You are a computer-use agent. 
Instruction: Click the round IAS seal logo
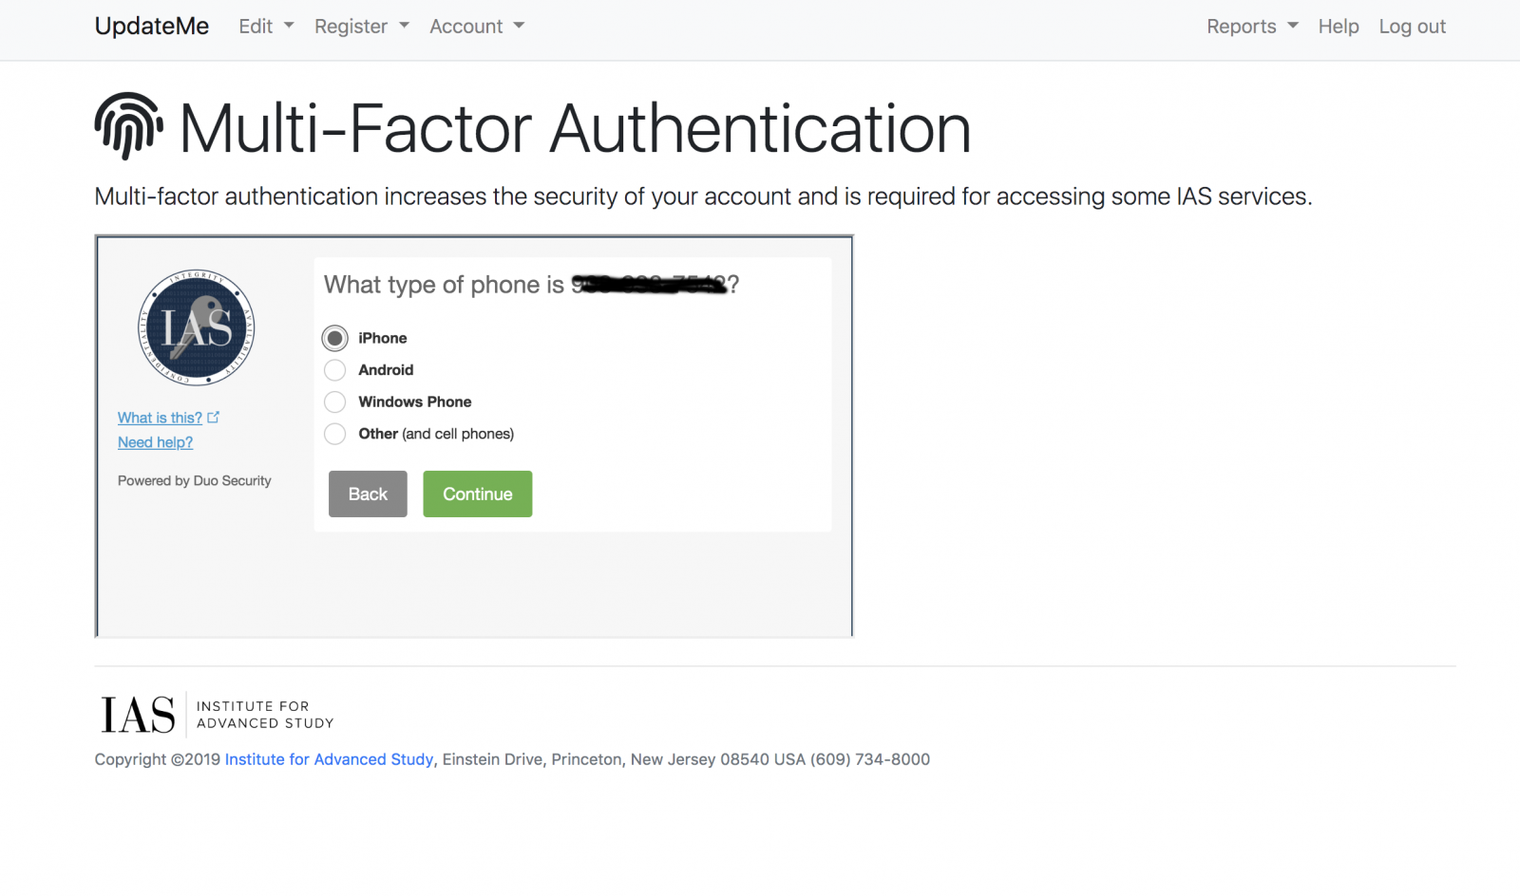(196, 327)
